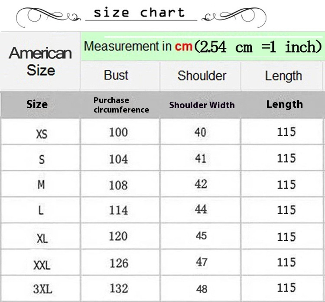Viewport: 325px width, 302px height.
Task: Select the M size row label
Action: pos(41,184)
